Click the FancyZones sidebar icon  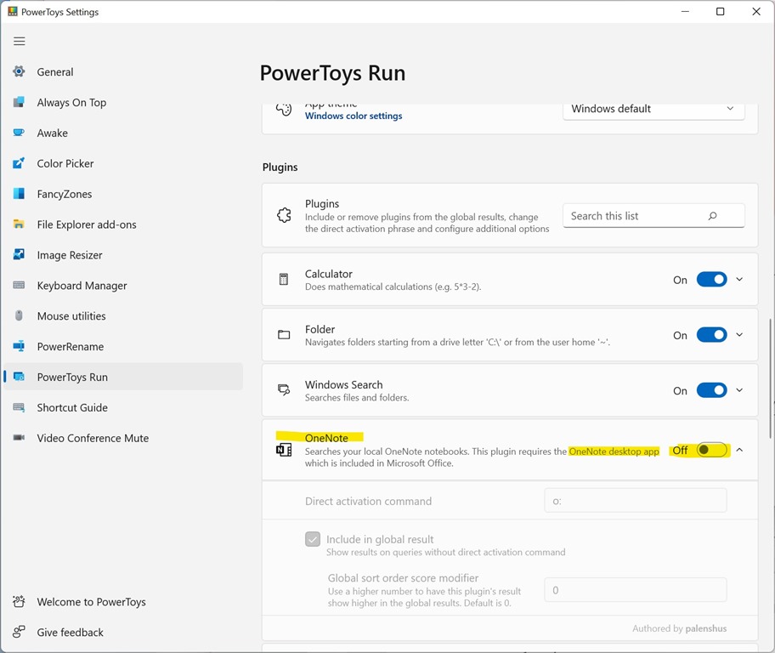click(19, 194)
